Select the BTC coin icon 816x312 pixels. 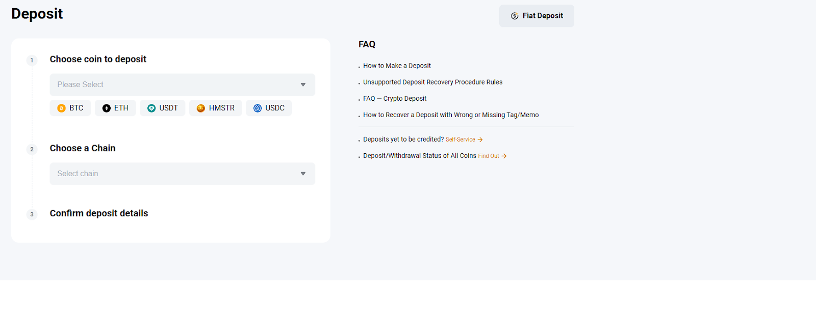(x=61, y=108)
